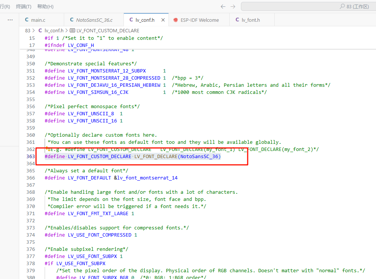The width and height of the screenshot is (376, 279).
Task: Switch to the NotoSansSC_36.c tab
Action: 94,20
